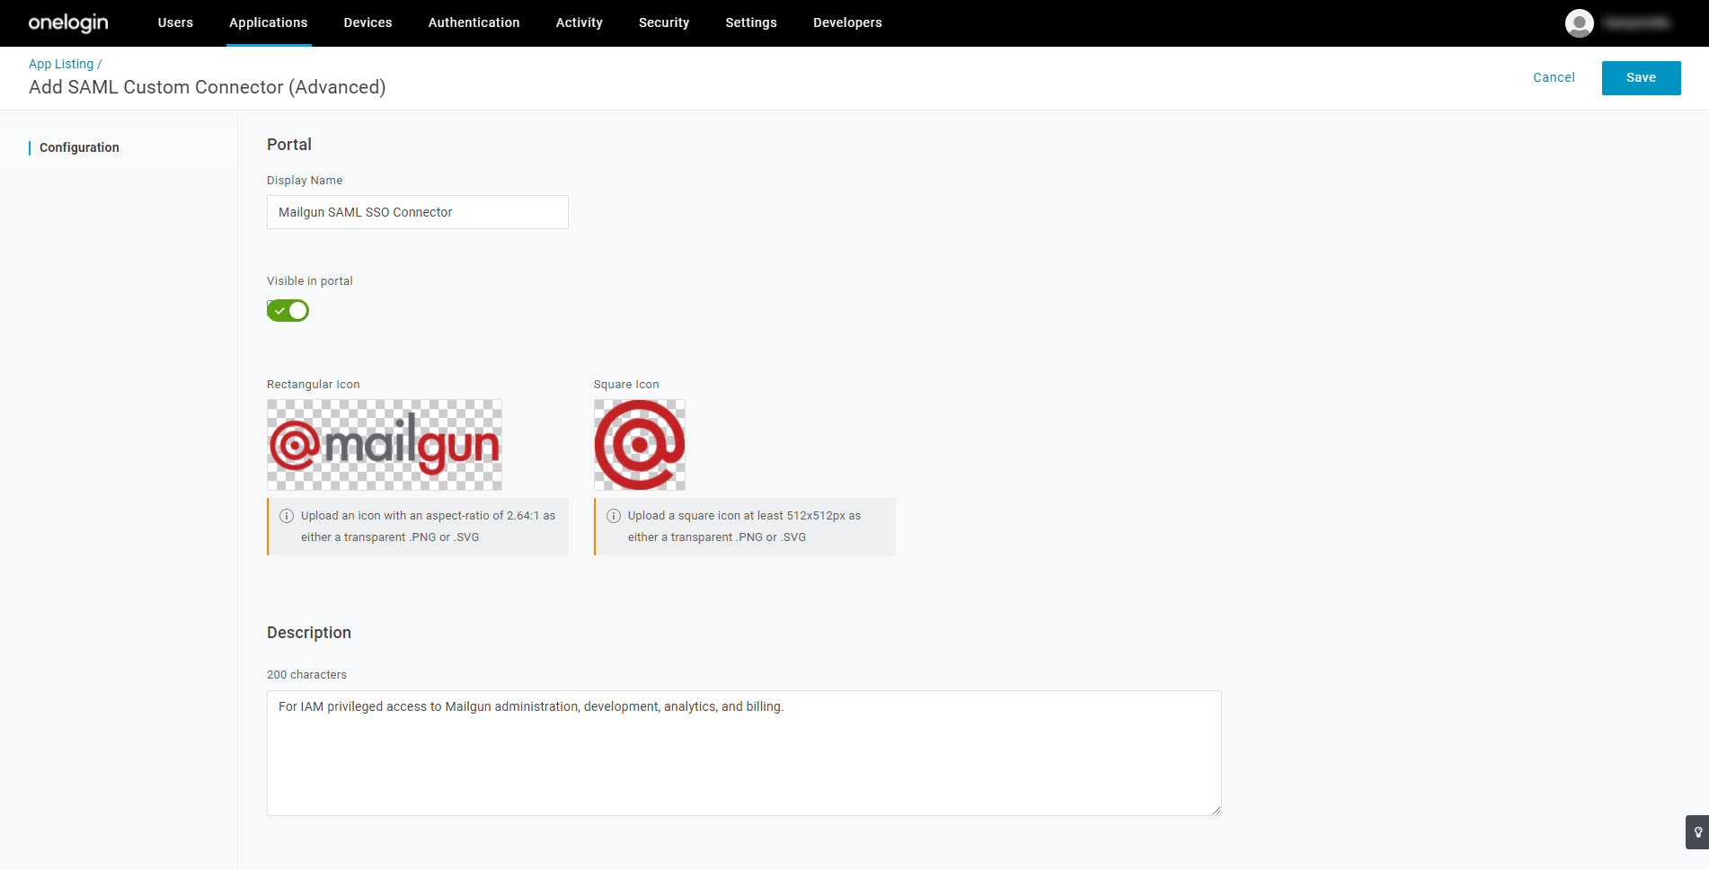Click the Description textarea resize handle
The image size is (1709, 870).
click(1216, 810)
